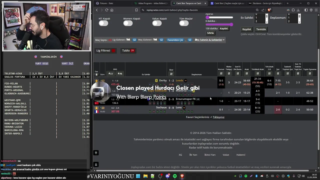Open the extensions puzzle icon
Image resolution: width=320 pixels, height=180 pixels.
293,10
